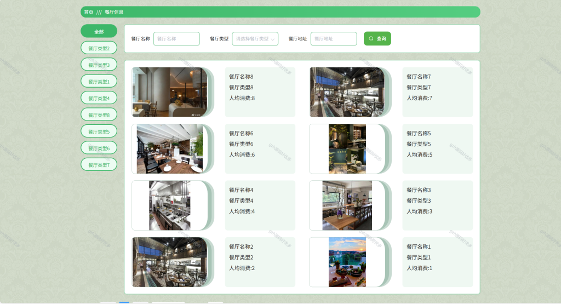The height and width of the screenshot is (304, 561).
Task: Click the 餐厅名称 input field
Action: 176,39
